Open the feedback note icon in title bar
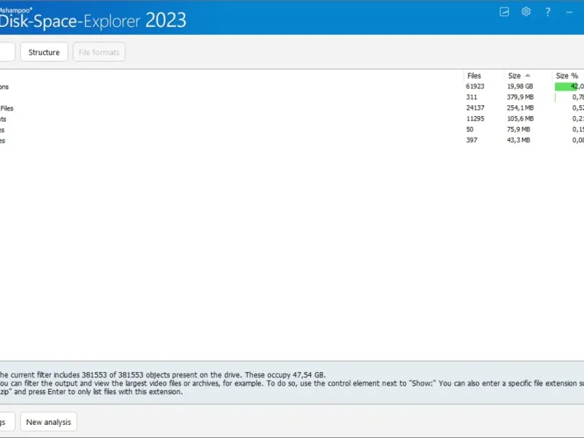Image resolution: width=584 pixels, height=438 pixels. 504,12
